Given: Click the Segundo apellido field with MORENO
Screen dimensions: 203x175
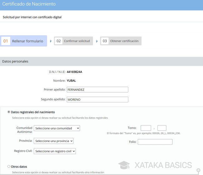Looking at the screenshot, I should tap(97, 100).
